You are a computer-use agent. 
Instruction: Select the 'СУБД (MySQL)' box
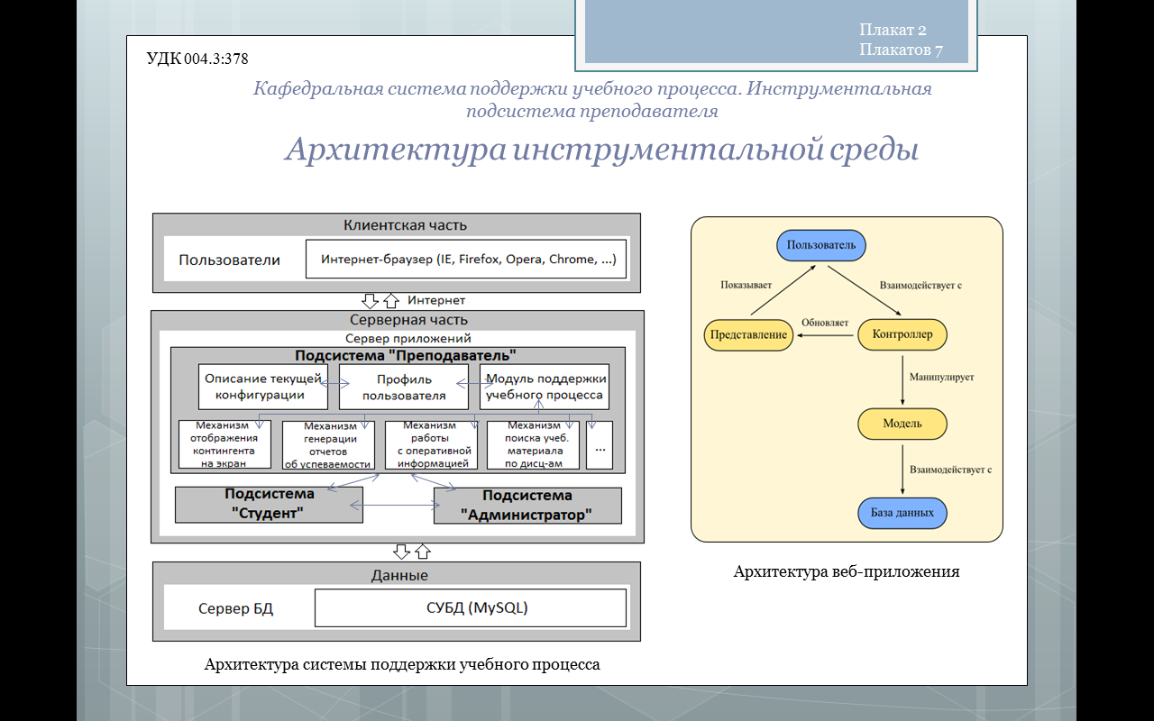[471, 608]
